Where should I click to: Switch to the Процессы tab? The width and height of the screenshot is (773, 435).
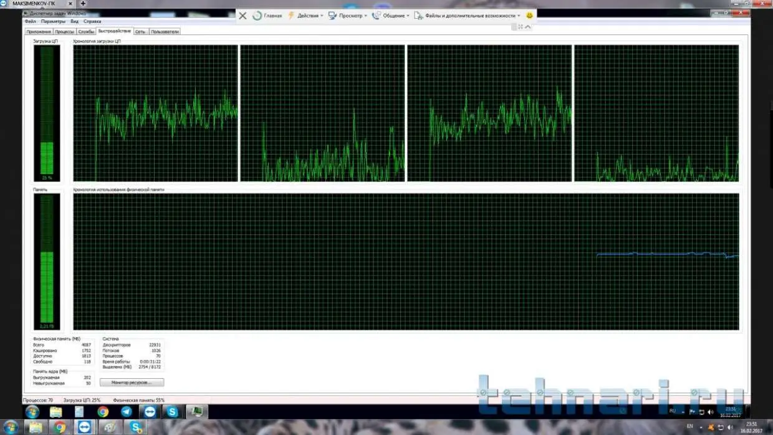click(x=64, y=31)
